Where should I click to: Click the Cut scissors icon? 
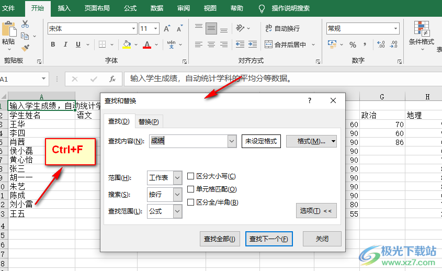25,24
